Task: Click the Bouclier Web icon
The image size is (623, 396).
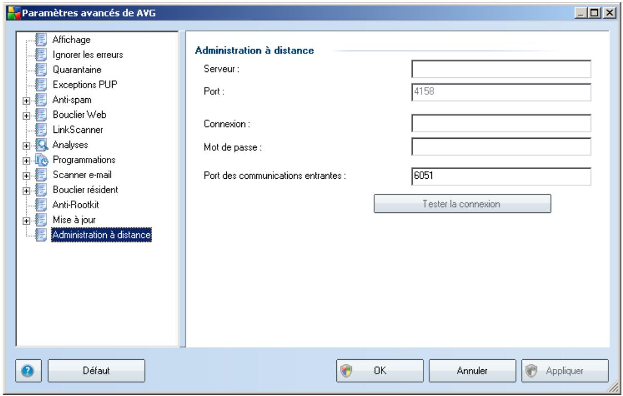Action: pos(41,115)
